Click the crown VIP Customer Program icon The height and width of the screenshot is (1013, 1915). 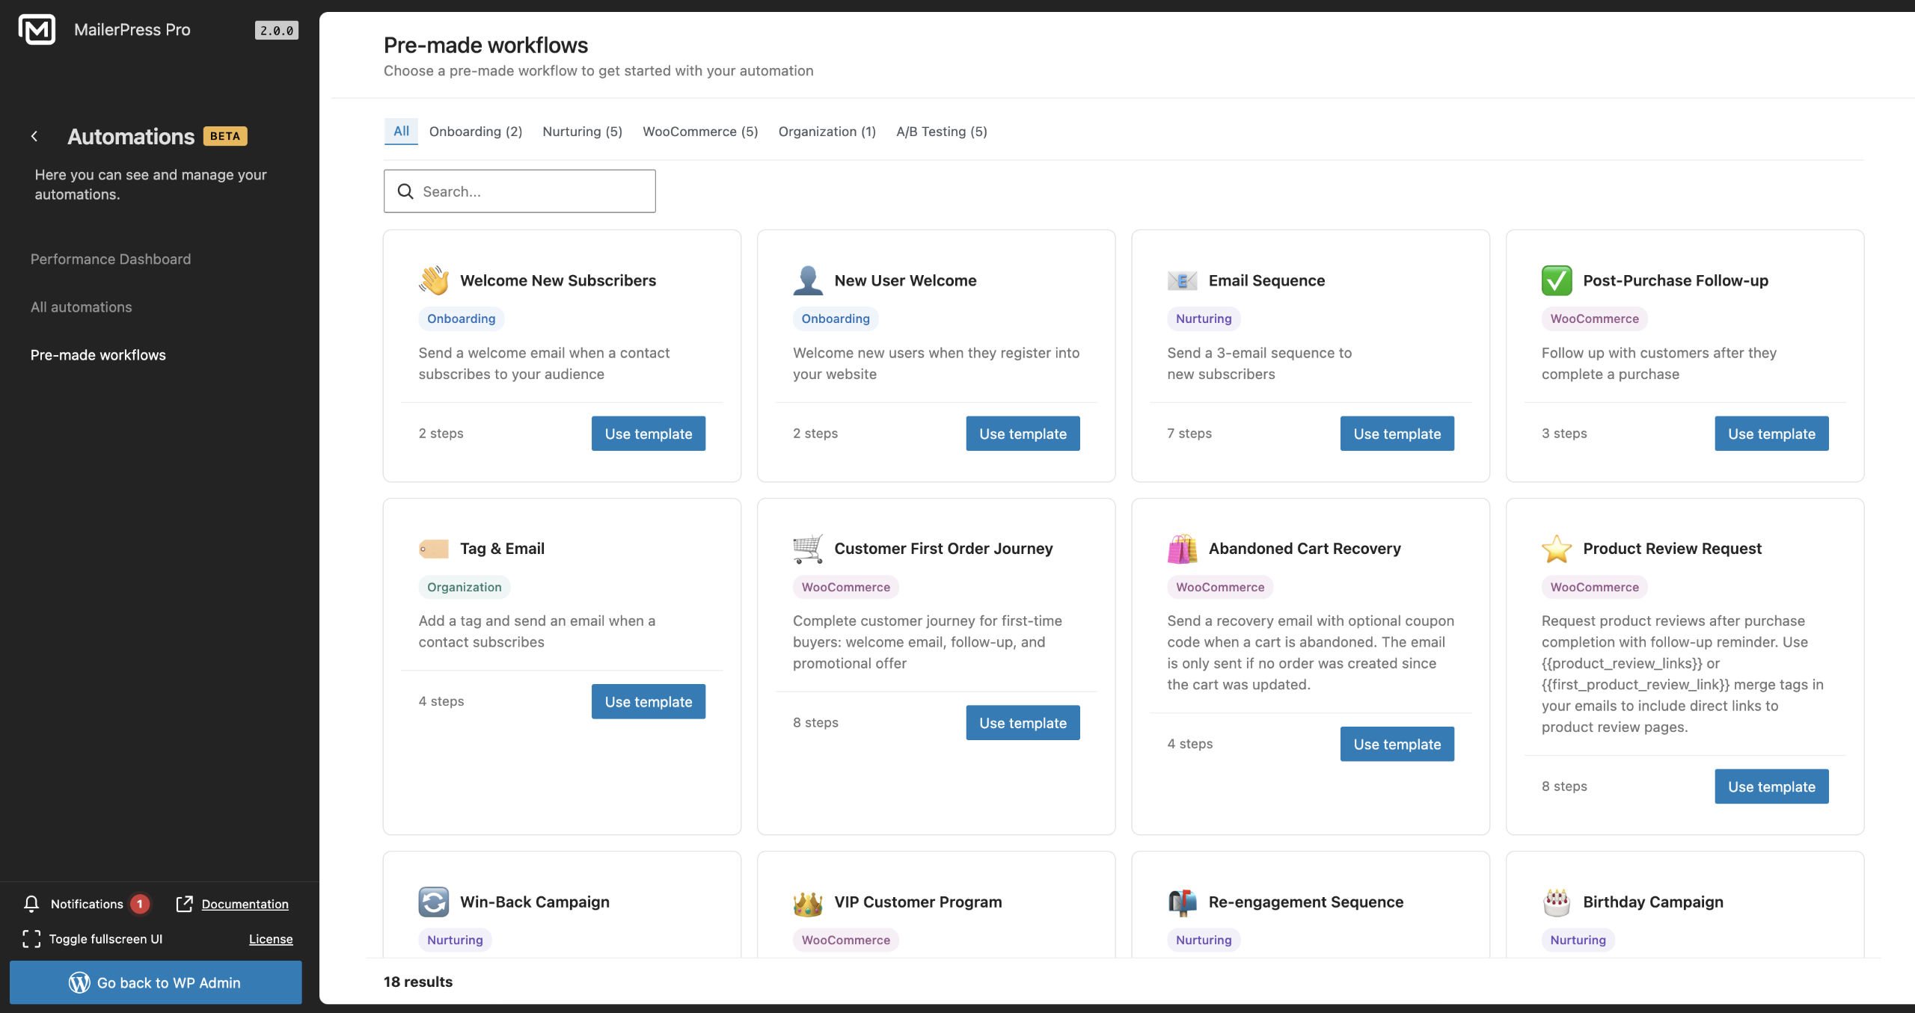click(x=808, y=902)
